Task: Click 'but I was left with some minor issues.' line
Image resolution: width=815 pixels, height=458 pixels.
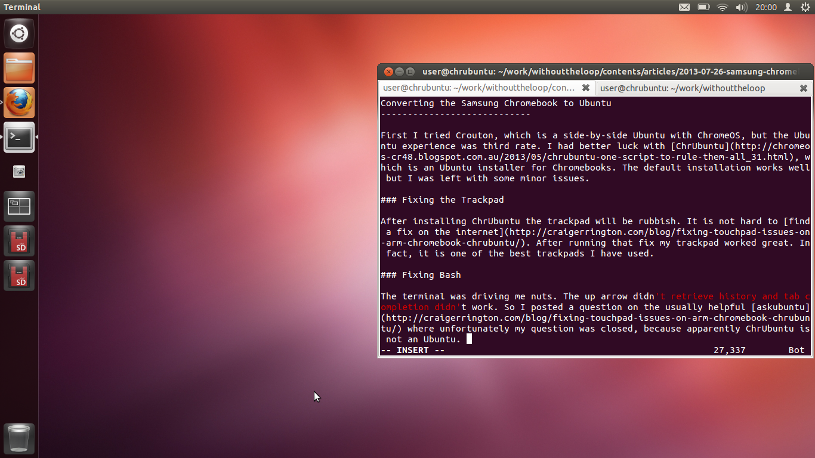Action: click(x=487, y=178)
